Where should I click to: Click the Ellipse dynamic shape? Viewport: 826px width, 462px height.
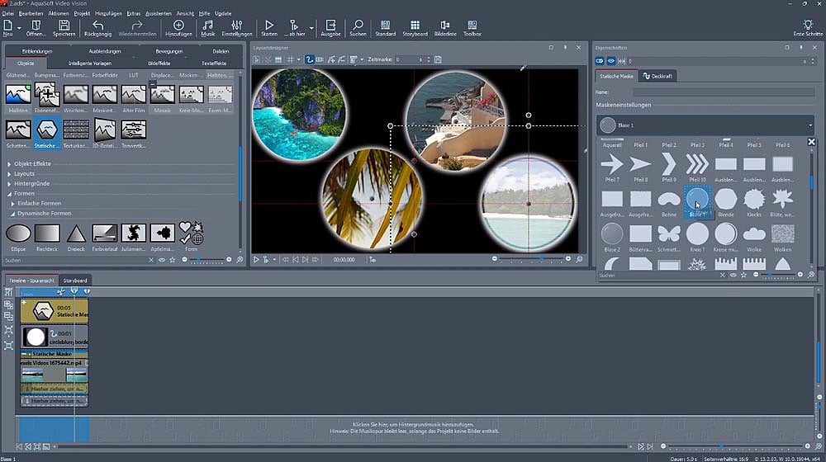[18, 233]
